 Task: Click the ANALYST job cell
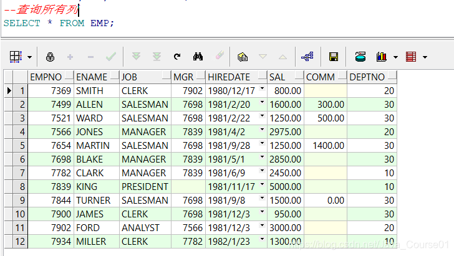point(145,227)
